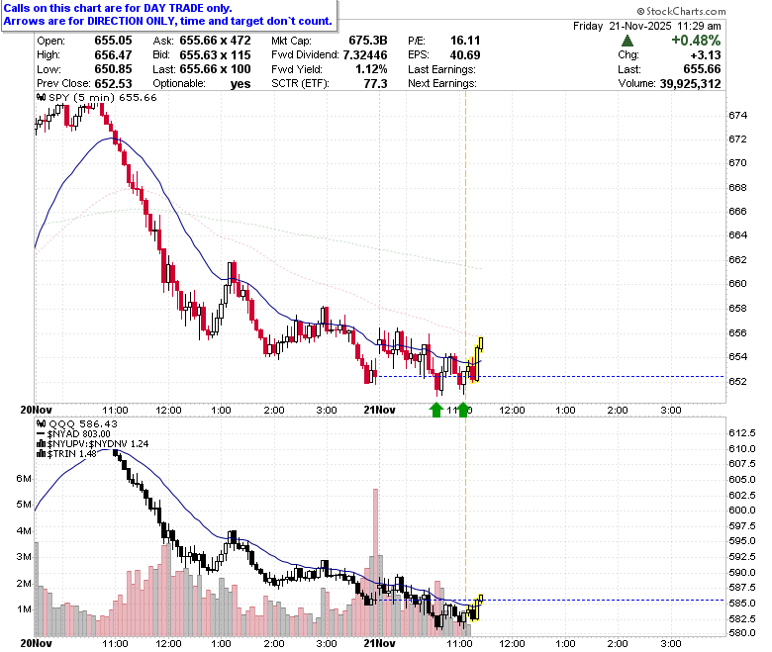Click the 21Nov date label under SPY chart

coord(379,410)
